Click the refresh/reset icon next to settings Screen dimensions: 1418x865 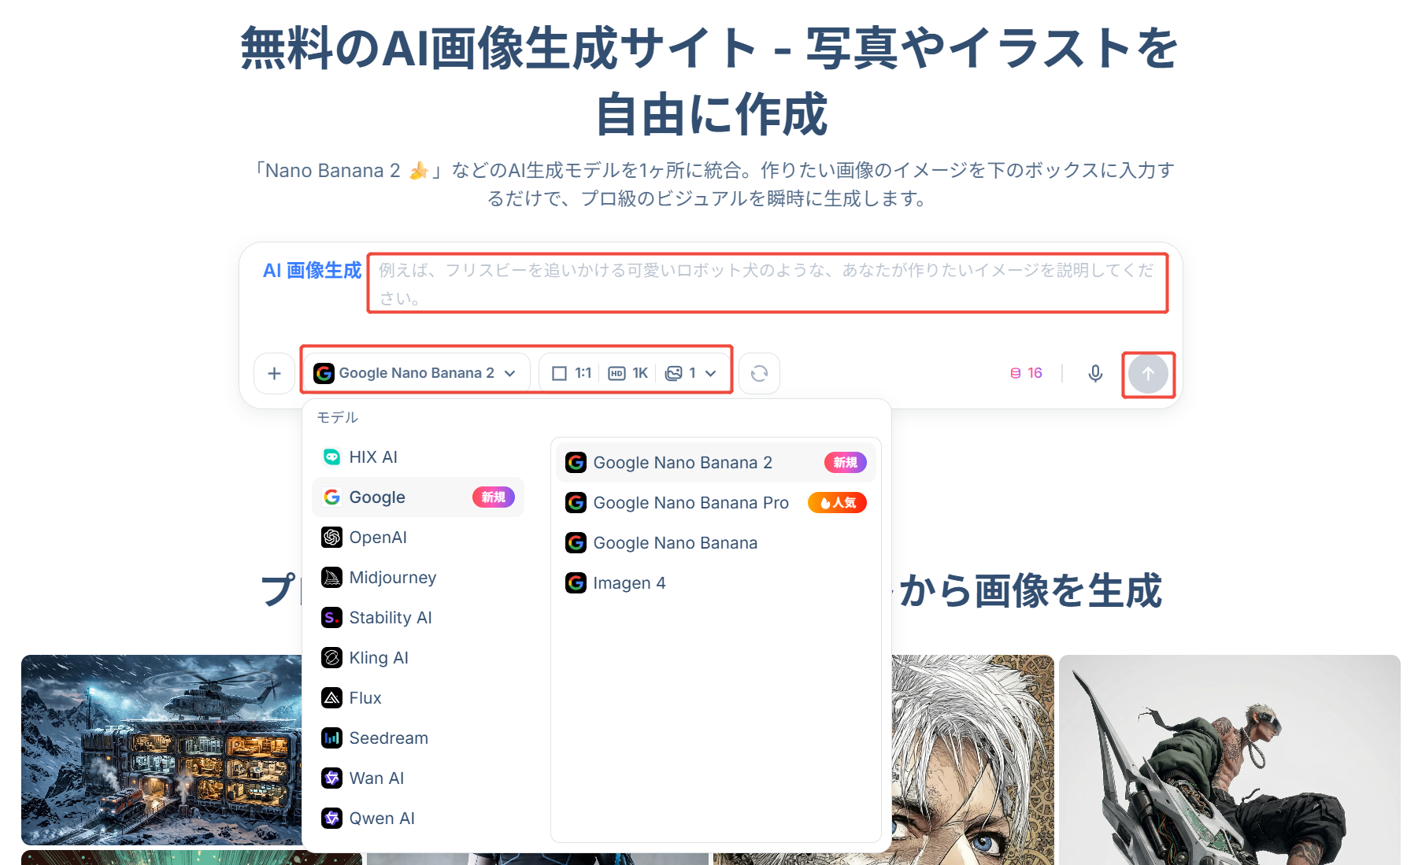758,373
